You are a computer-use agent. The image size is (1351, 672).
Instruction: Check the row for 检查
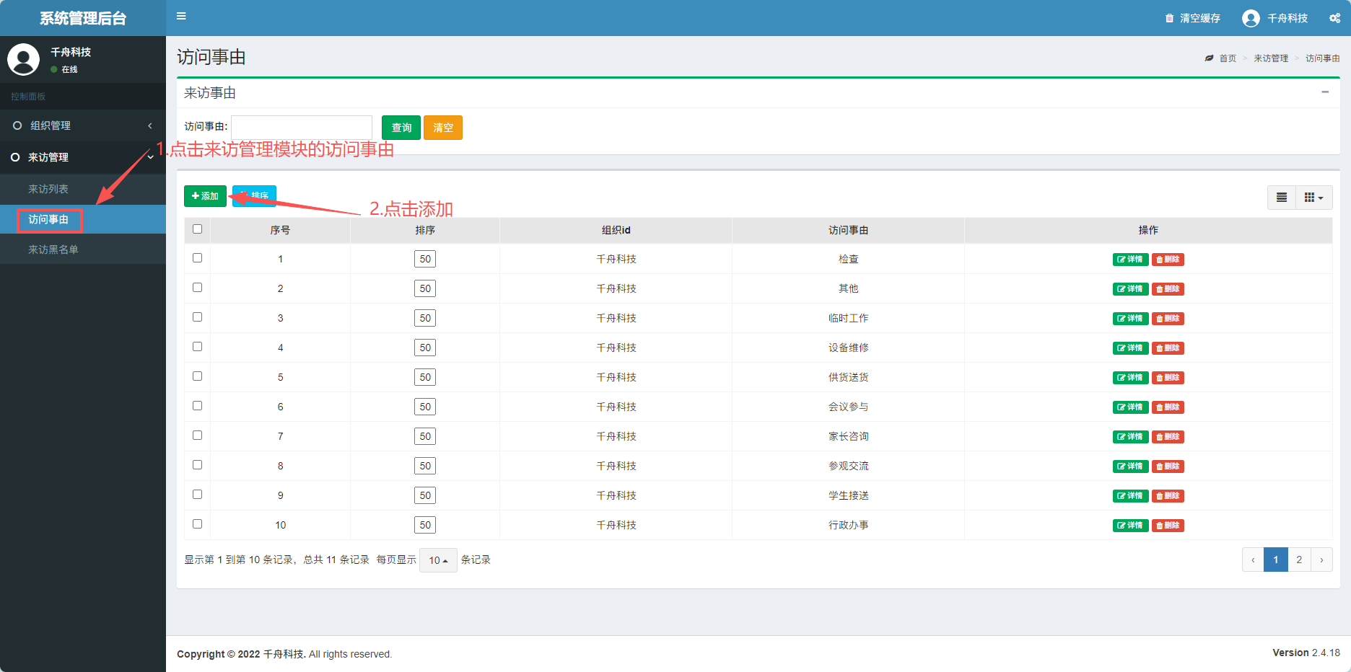pos(197,258)
